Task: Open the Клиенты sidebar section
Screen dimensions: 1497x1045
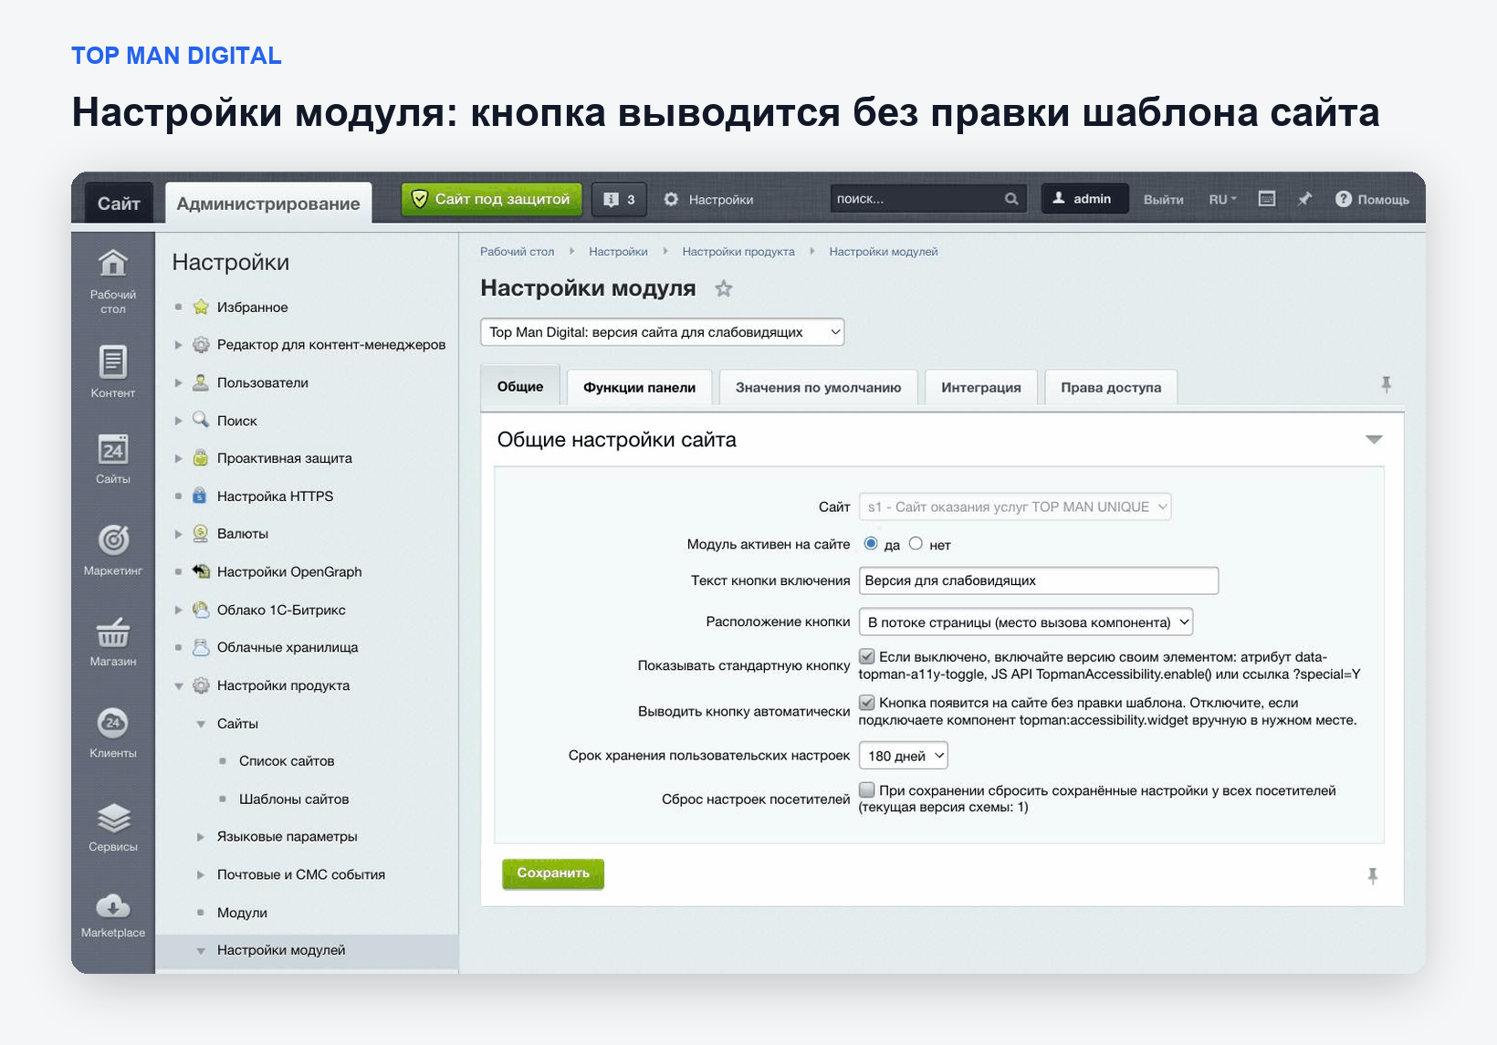Action: 113,733
